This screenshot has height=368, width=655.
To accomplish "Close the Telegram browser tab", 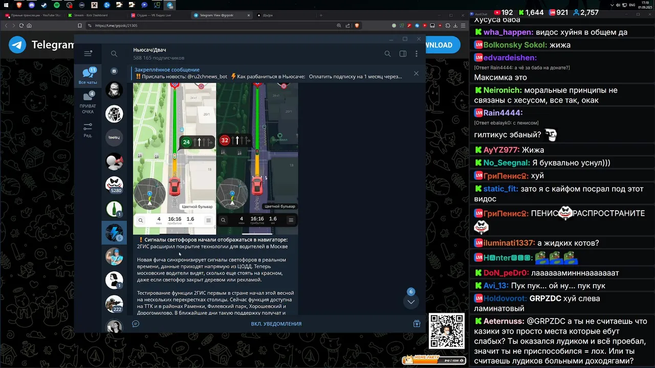I will click(x=248, y=15).
